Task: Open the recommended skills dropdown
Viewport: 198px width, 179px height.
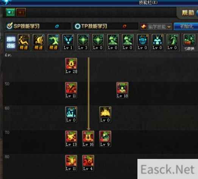Action: pos(156,26)
